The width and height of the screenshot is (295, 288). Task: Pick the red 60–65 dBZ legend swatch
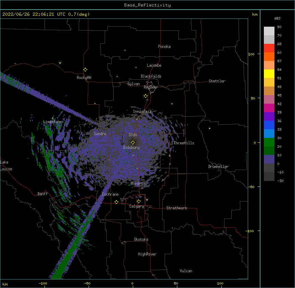269,48
